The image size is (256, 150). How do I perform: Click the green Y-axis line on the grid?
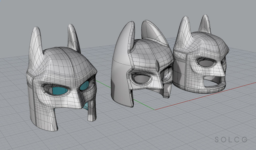point(144,105)
